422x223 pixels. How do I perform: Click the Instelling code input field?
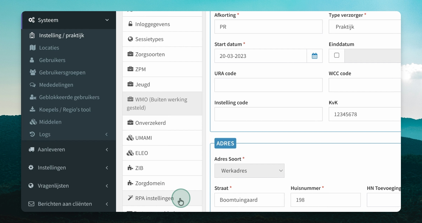268,114
